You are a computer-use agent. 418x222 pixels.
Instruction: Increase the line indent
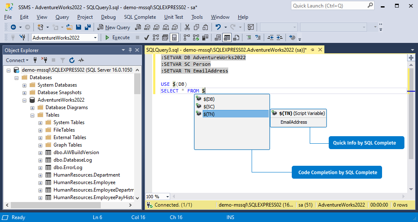pyautogui.click(x=279, y=37)
